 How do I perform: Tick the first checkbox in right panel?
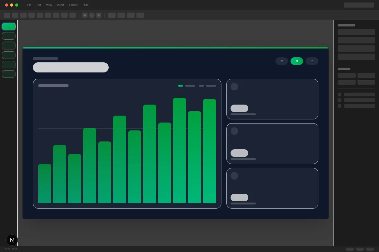340,94
